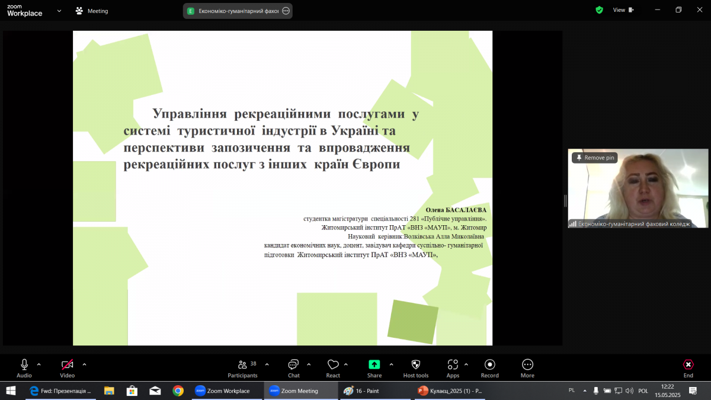The image size is (711, 400).
Task: Click Remove pin on participant video
Action: 594,157
